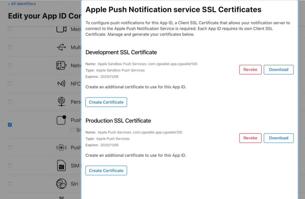The image size is (305, 199).
Task: Click the Production SSL Certificate heading
Action: (118, 121)
